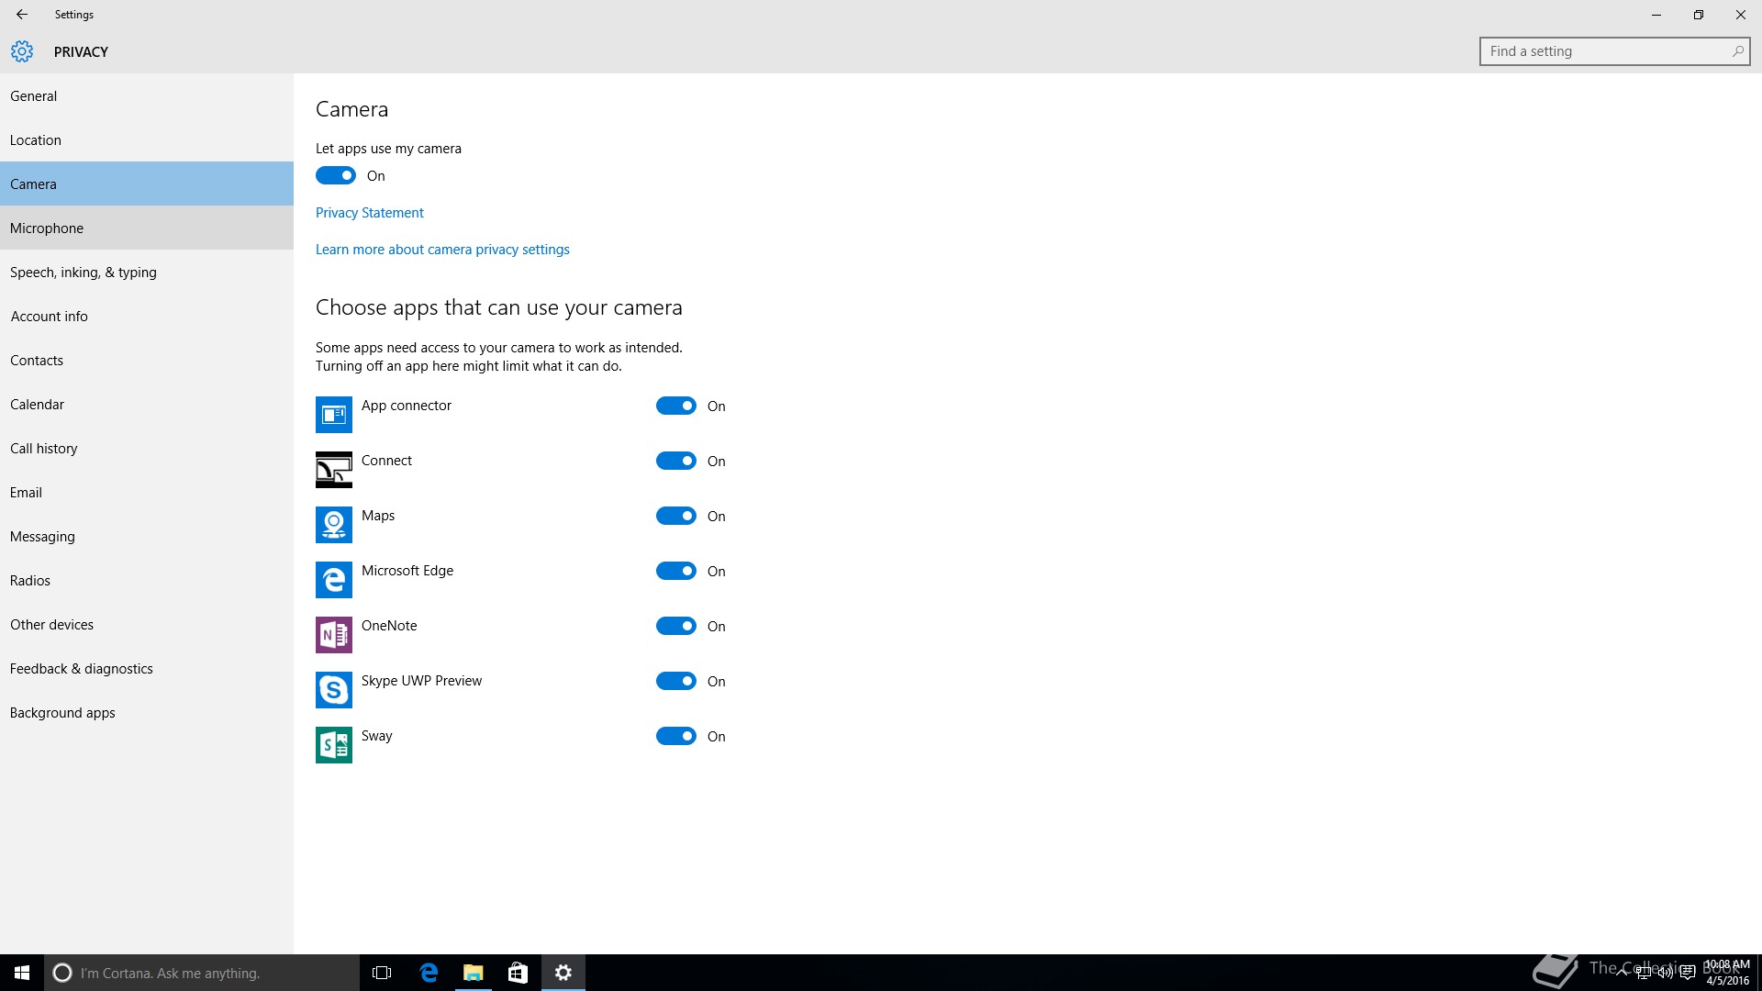
Task: Click the Sway app icon
Action: (x=334, y=745)
